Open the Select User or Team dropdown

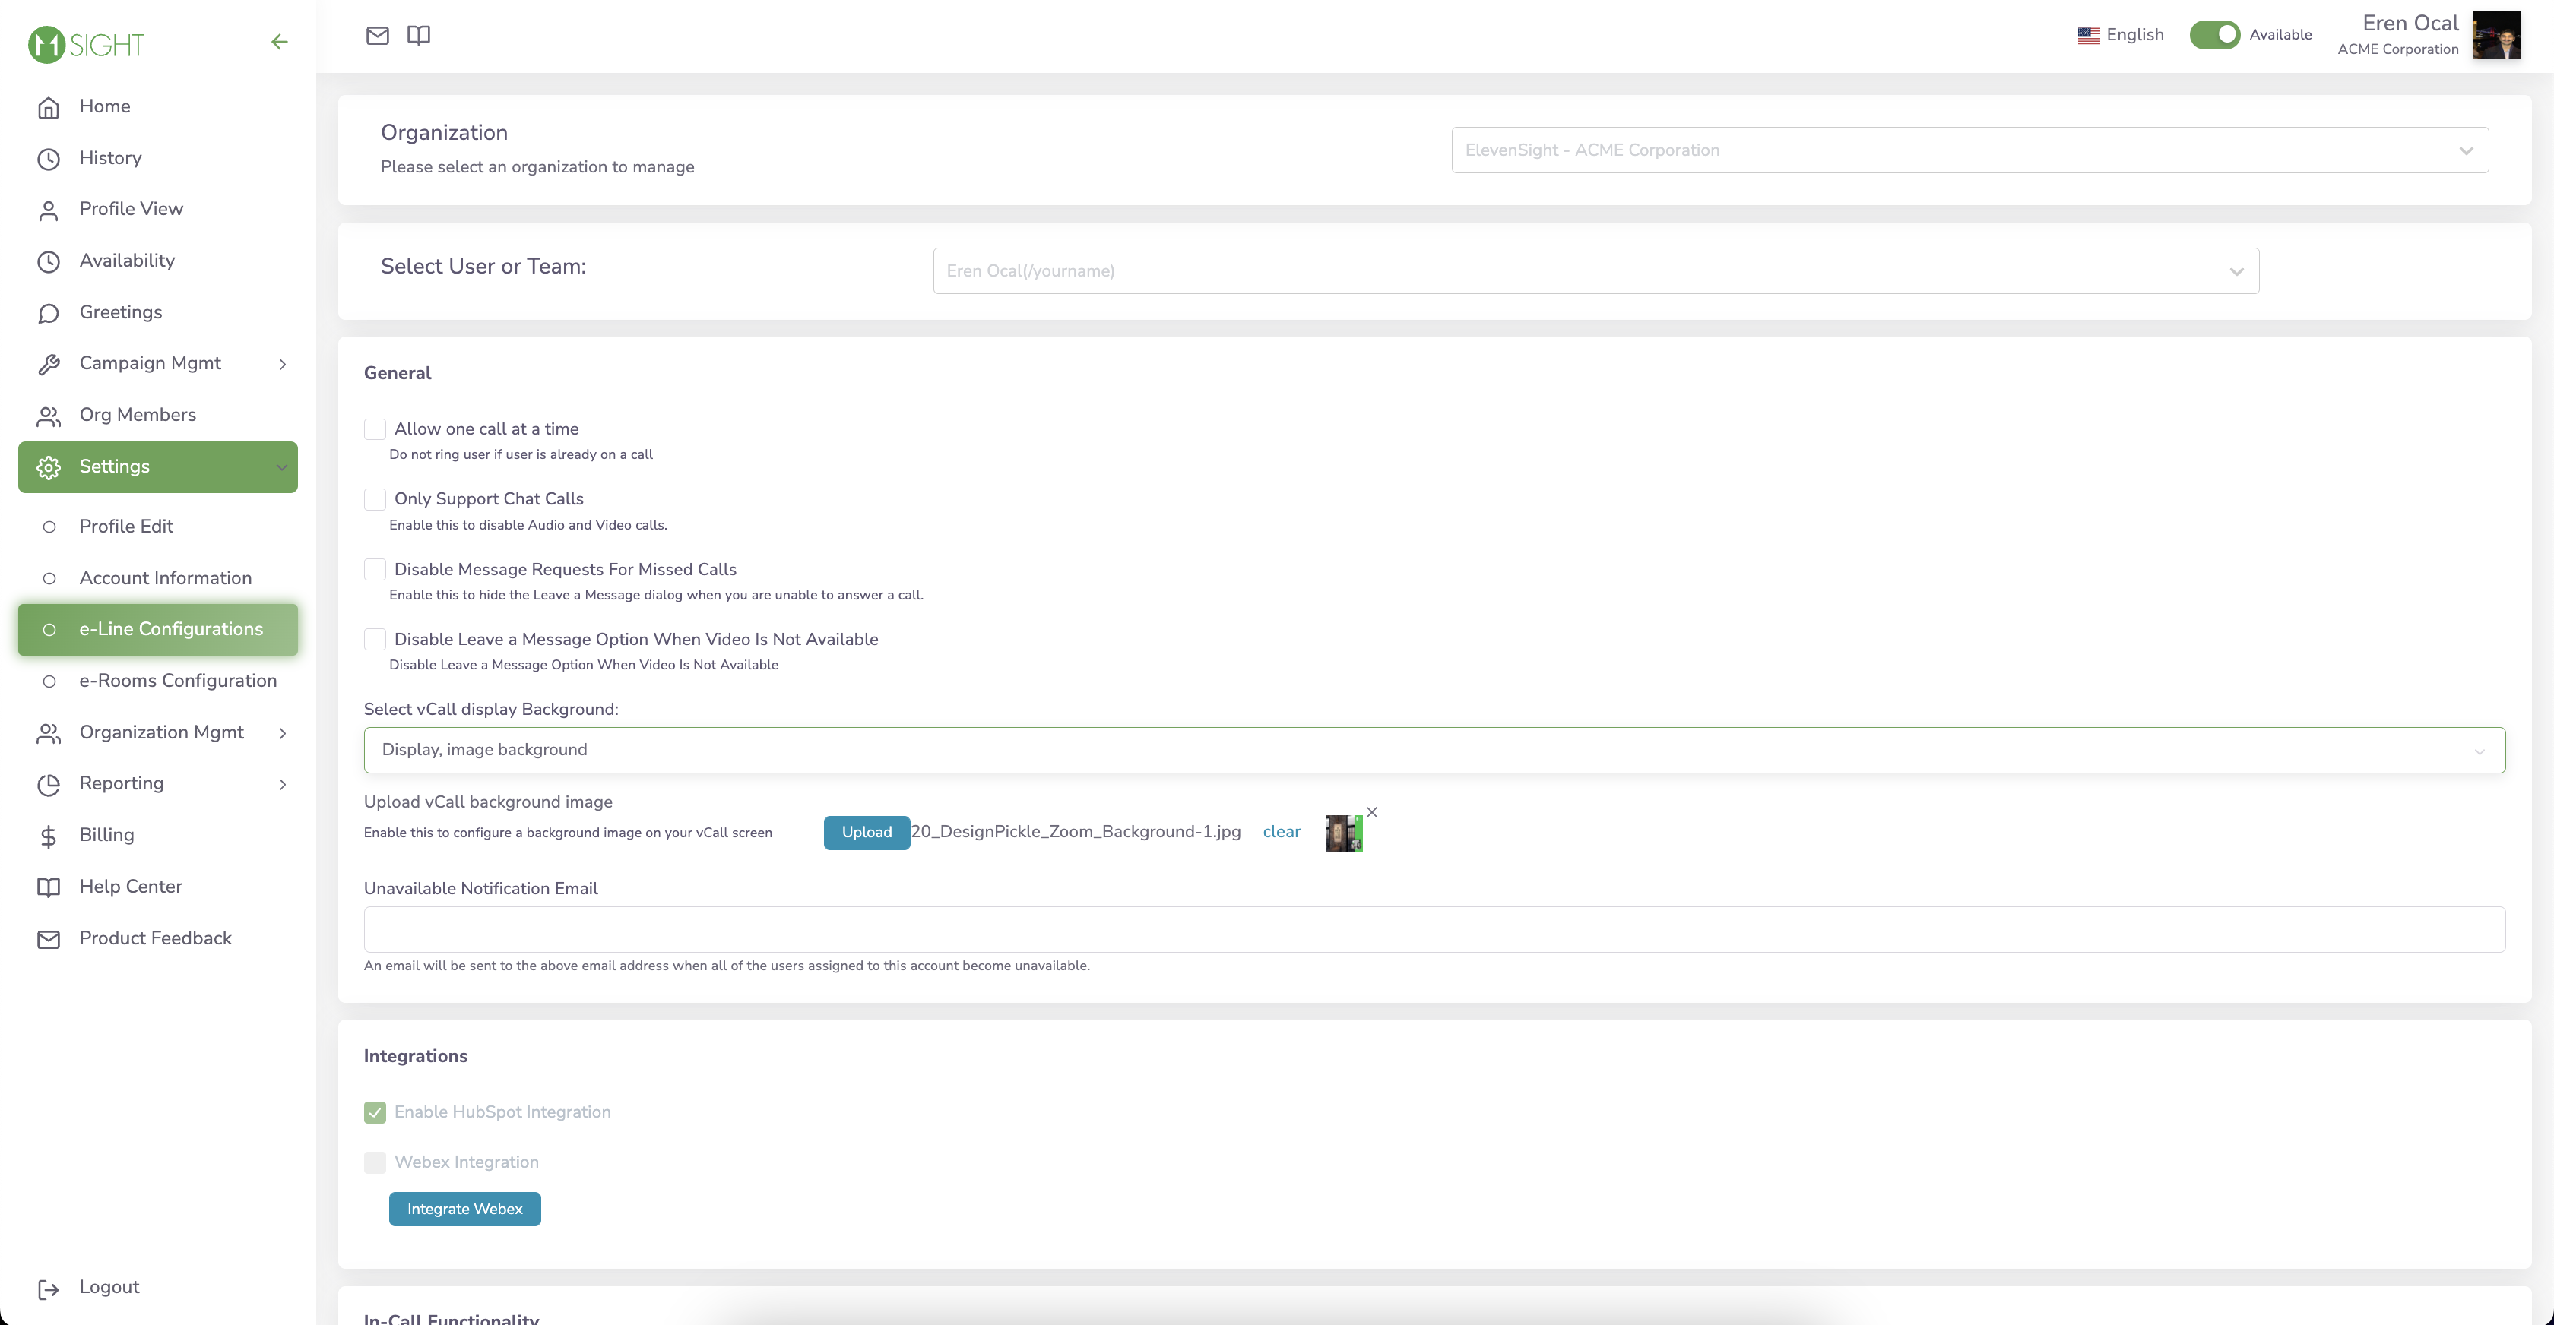click(x=1595, y=270)
